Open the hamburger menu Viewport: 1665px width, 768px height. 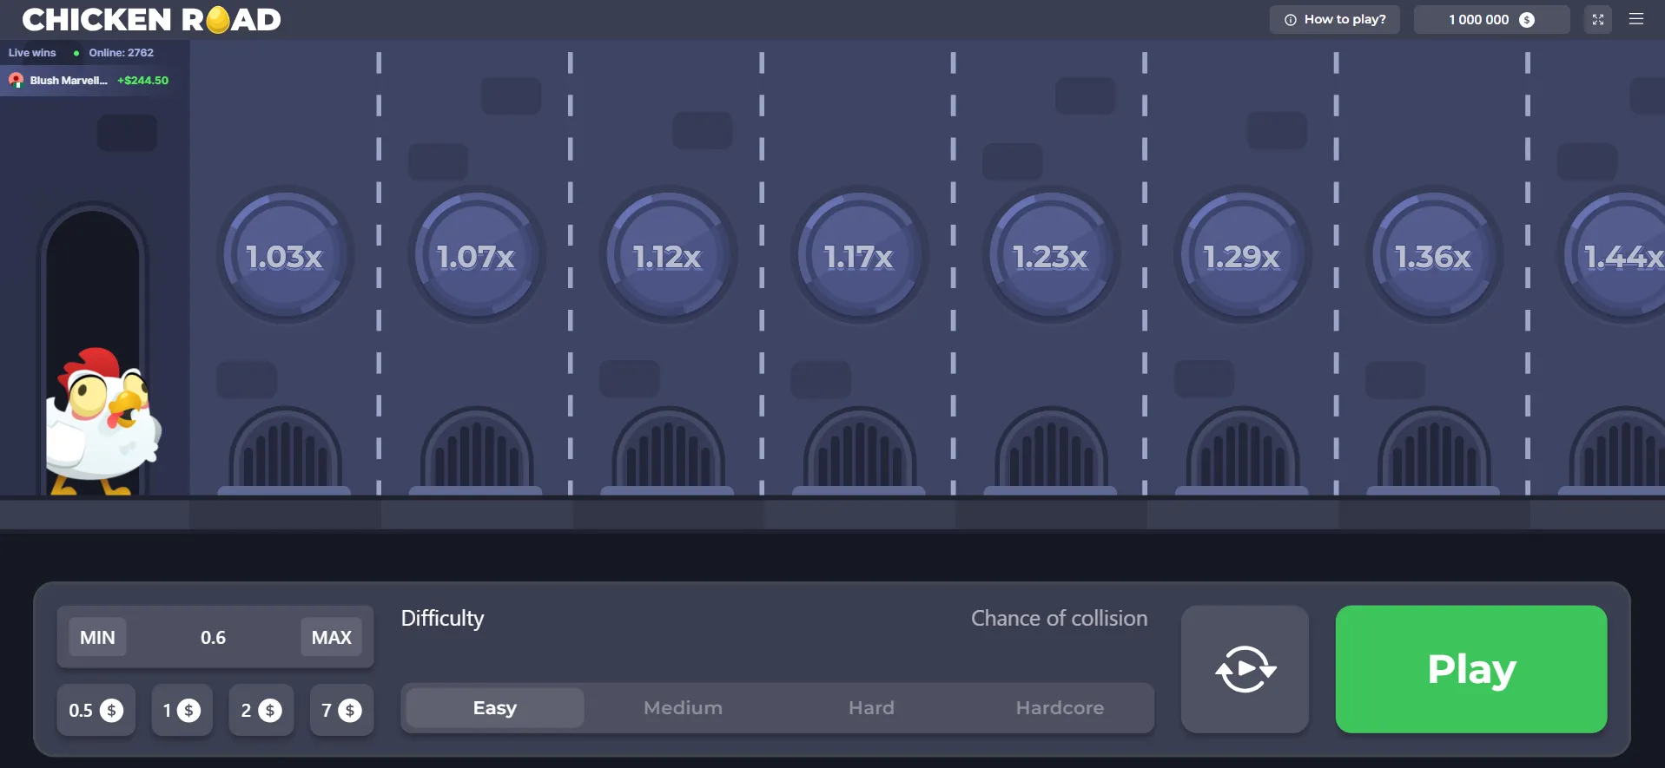coord(1636,19)
